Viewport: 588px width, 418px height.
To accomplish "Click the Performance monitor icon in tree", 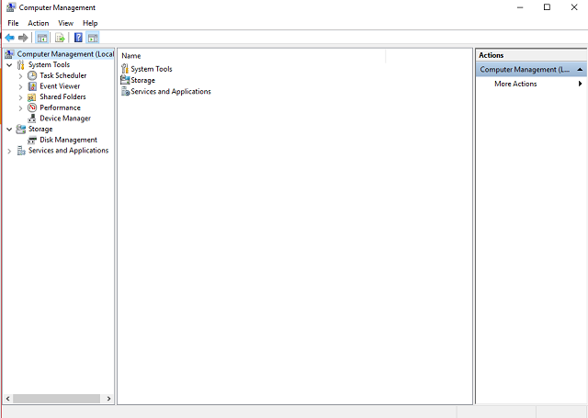I will tap(32, 107).
